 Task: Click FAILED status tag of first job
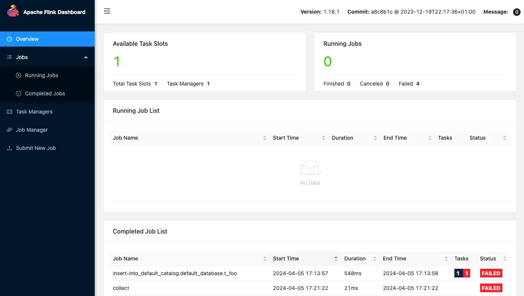tap(491, 273)
